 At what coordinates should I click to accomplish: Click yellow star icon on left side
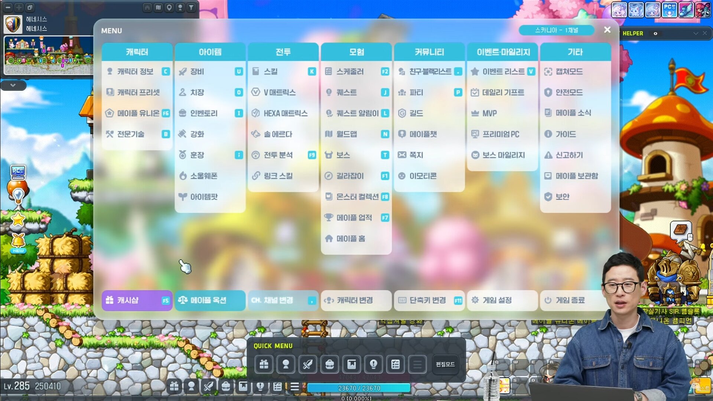click(18, 219)
